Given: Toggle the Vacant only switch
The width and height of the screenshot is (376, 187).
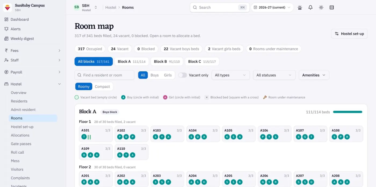Looking at the screenshot, I should coord(183,75).
